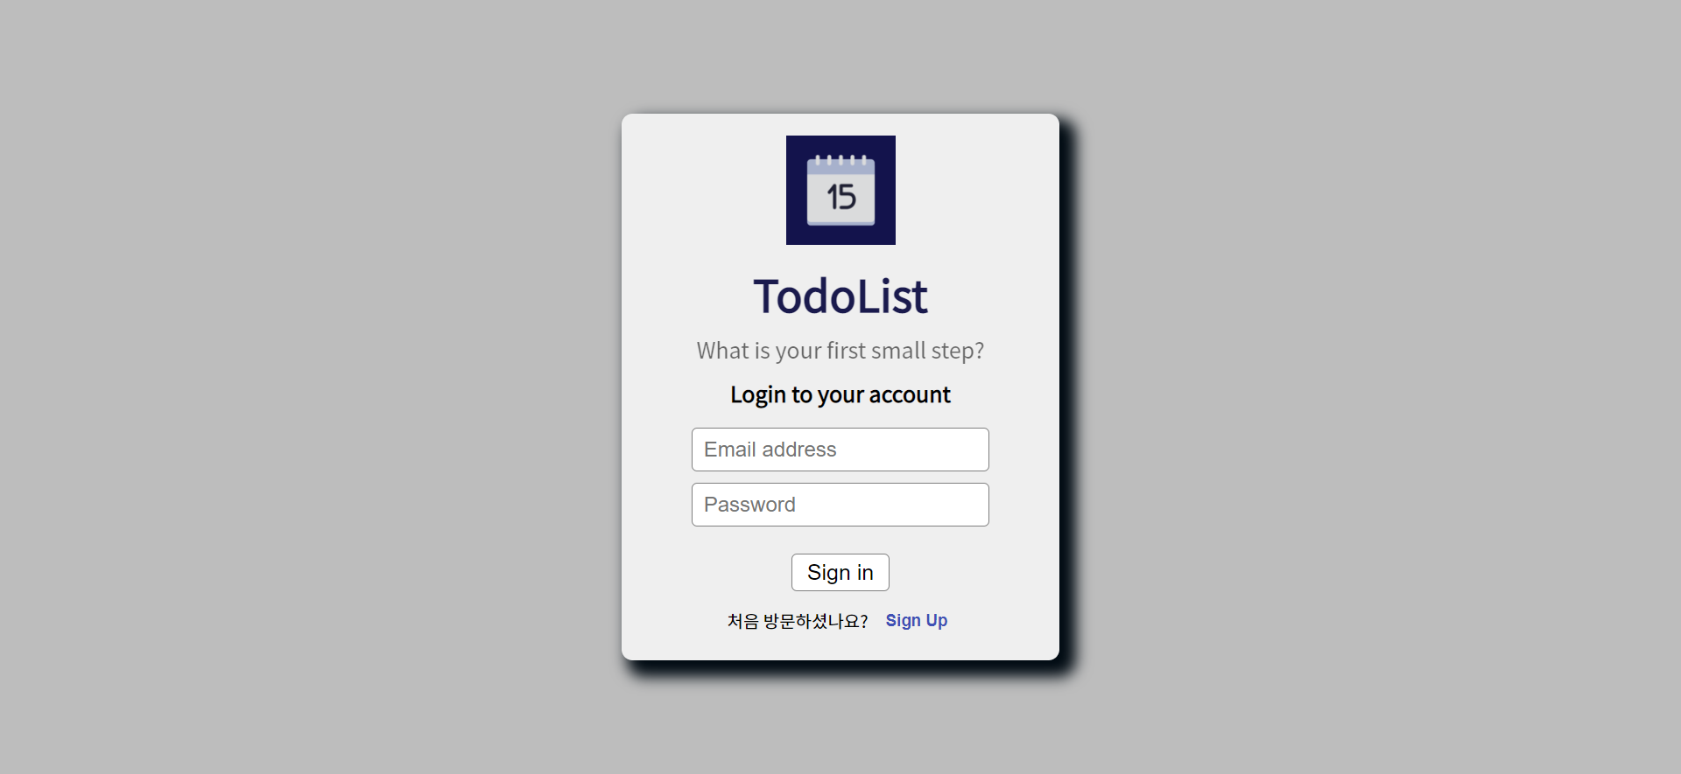1681x774 pixels.
Task: Click the "Login to your account" label
Action: (x=840, y=394)
